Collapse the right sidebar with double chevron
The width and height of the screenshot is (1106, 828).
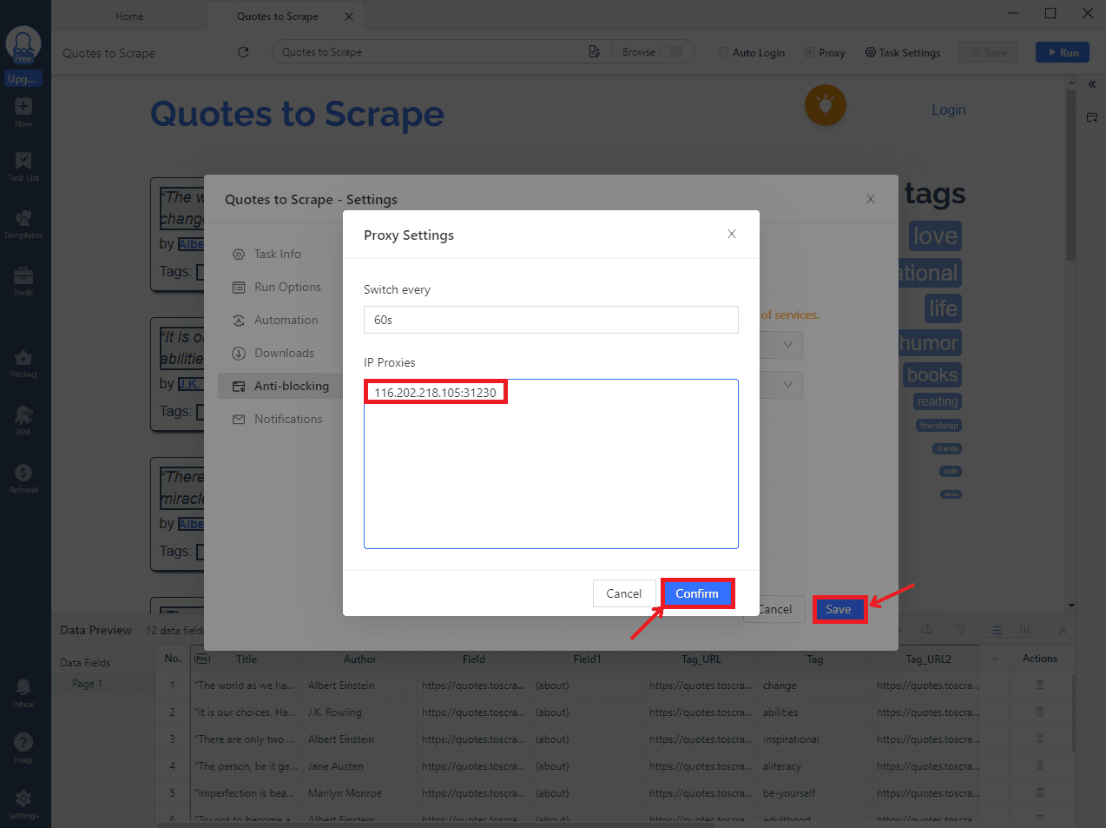(x=1092, y=84)
